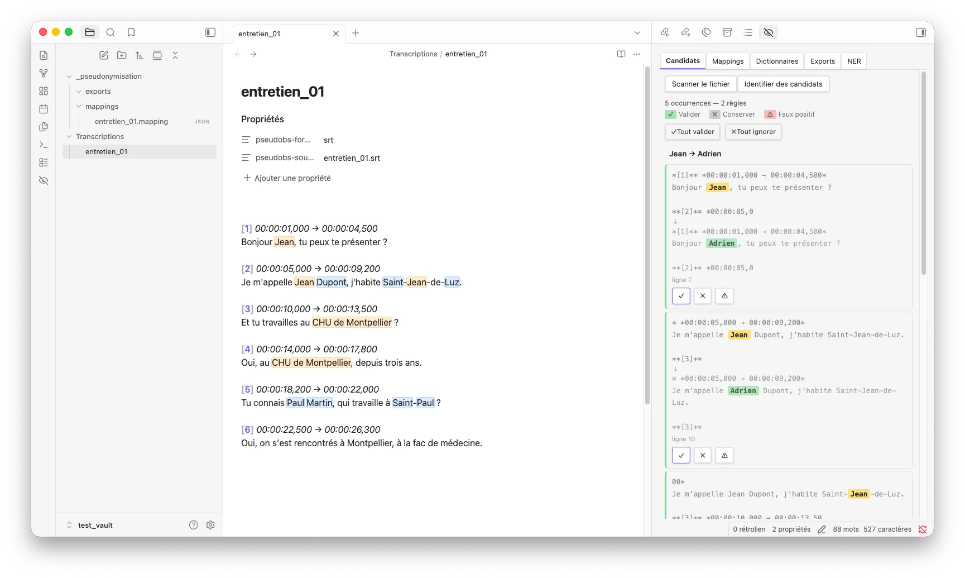Collapse the exports folder
Viewport: 965px width, 578px height.
(x=79, y=92)
